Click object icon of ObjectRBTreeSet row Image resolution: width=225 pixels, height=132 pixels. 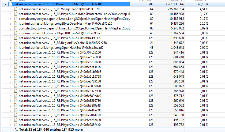click(x=16, y=33)
